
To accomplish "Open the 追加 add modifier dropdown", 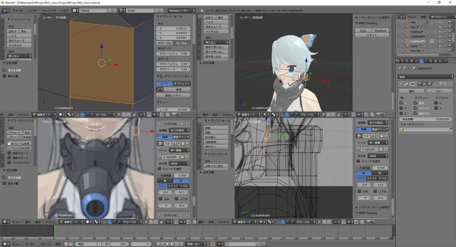I will (425, 77).
